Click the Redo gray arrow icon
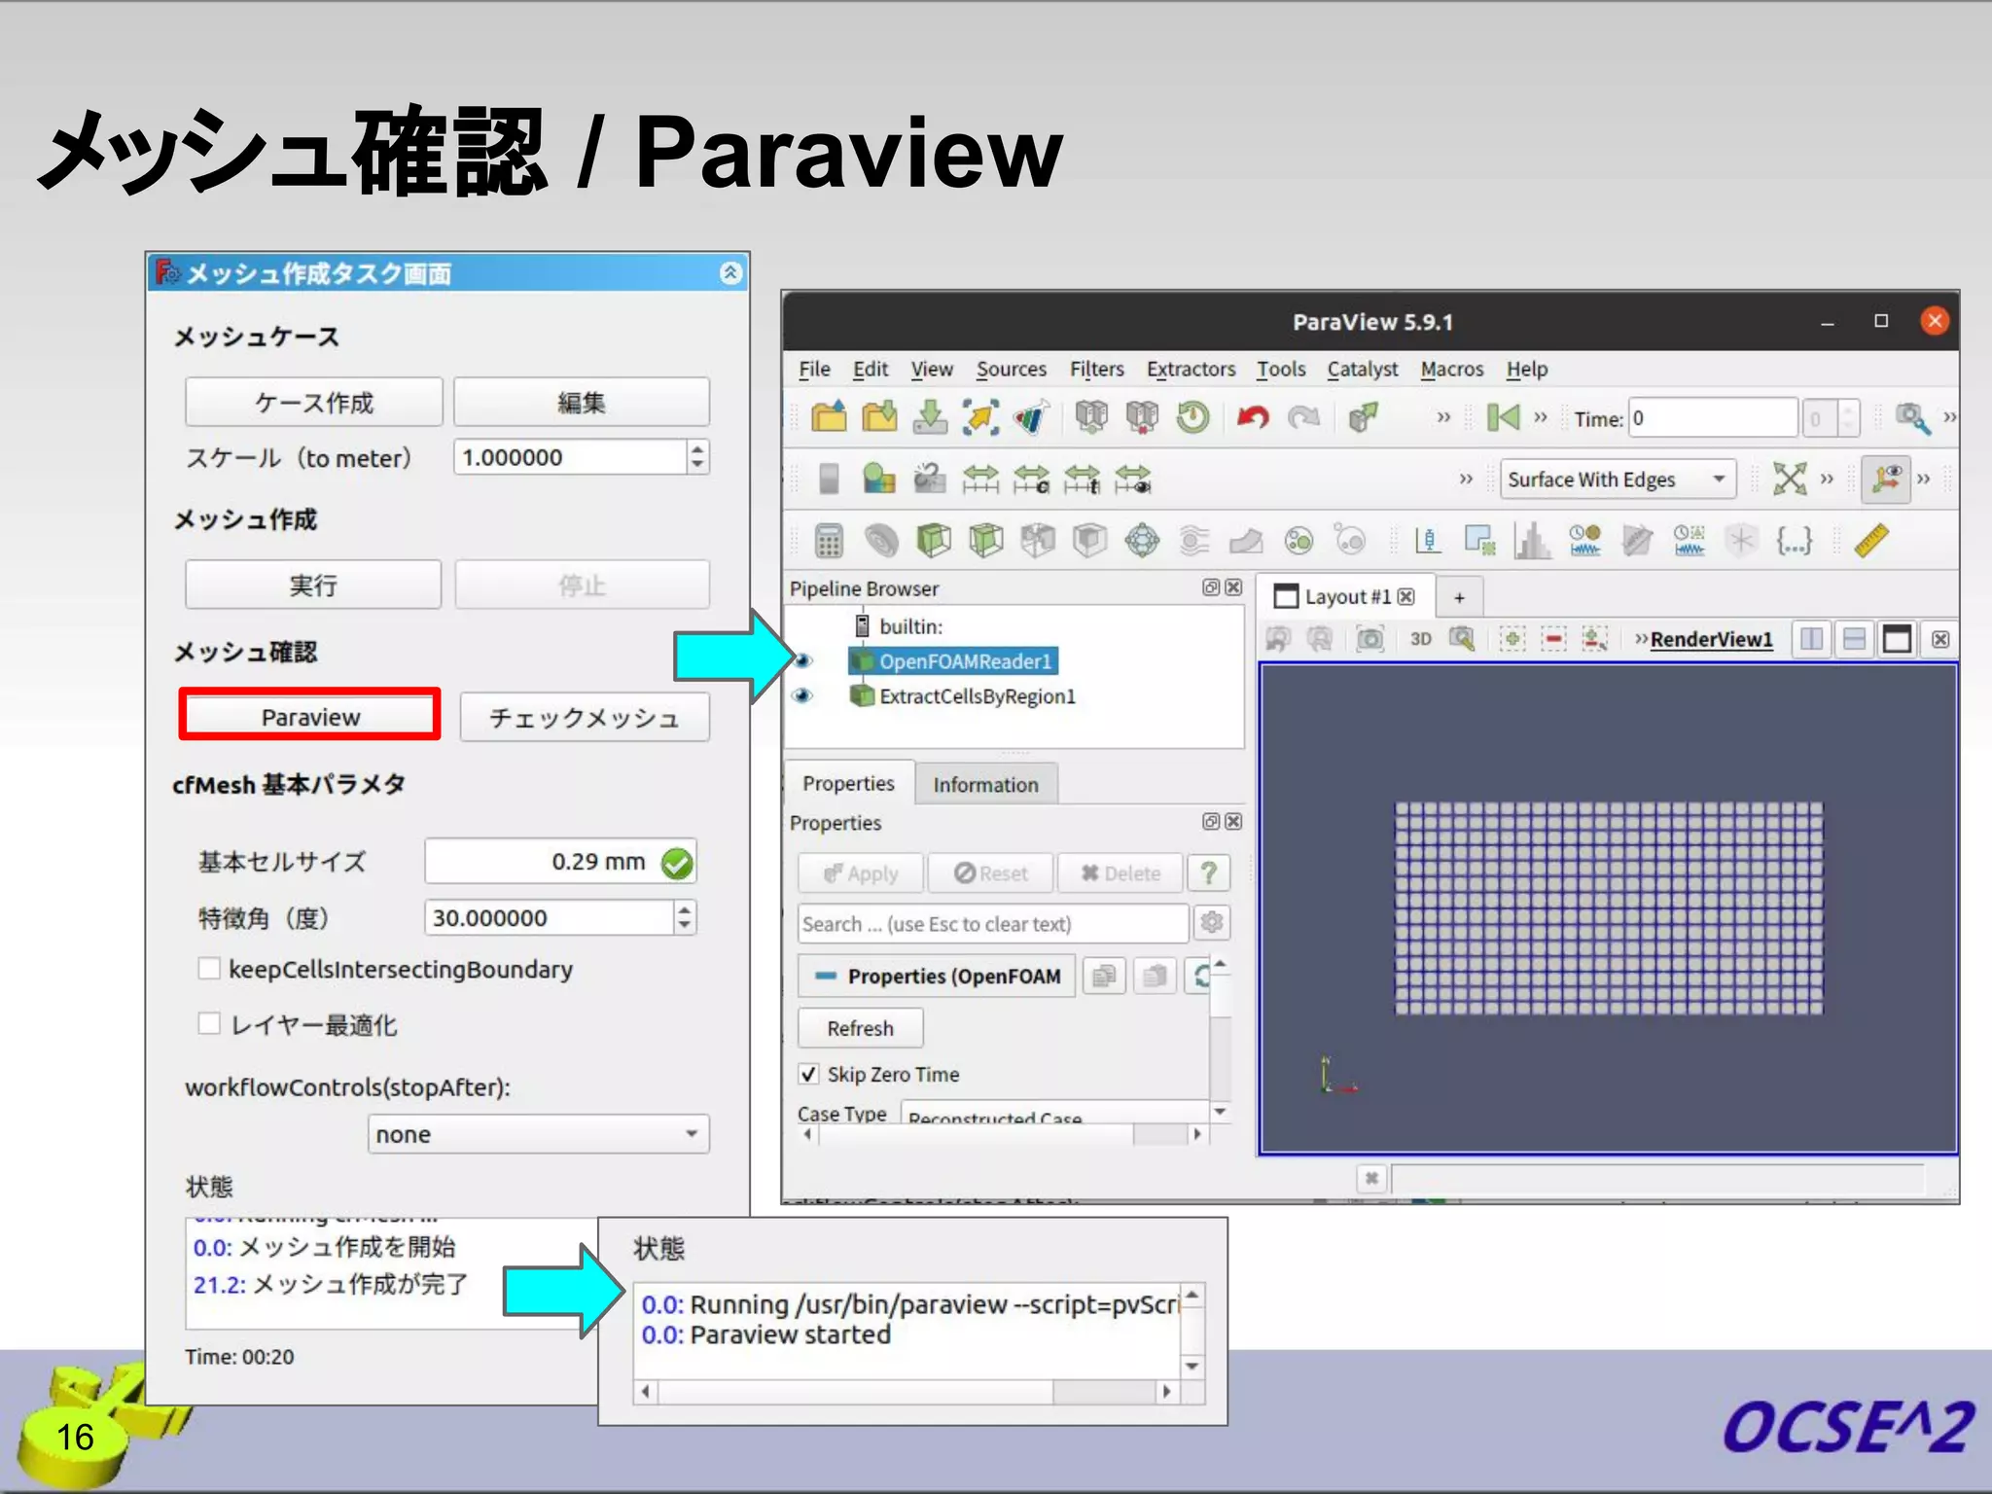Image resolution: width=1992 pixels, height=1494 pixels. 1303,417
